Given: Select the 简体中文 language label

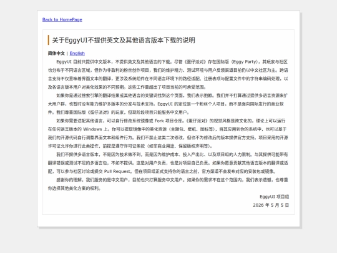Looking at the screenshot, I should [56, 53].
